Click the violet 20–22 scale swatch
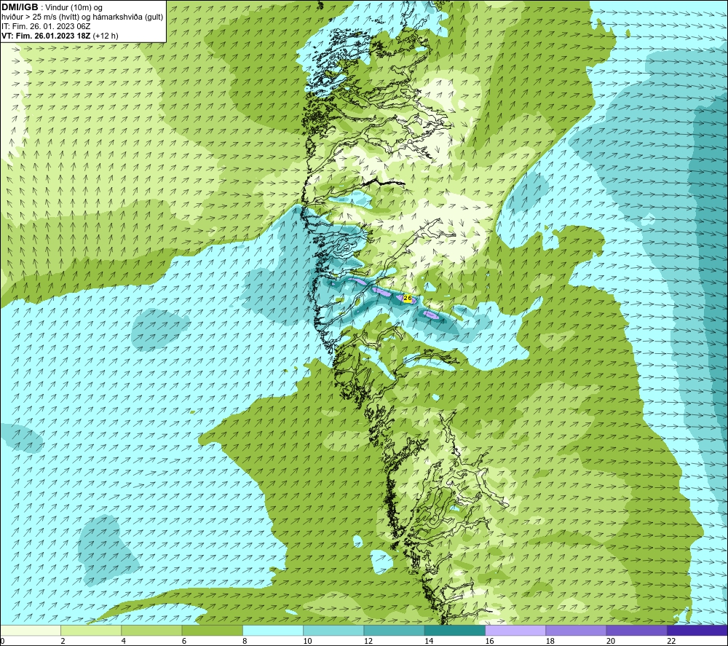Screen dimensions: 728x646 coord(636,630)
